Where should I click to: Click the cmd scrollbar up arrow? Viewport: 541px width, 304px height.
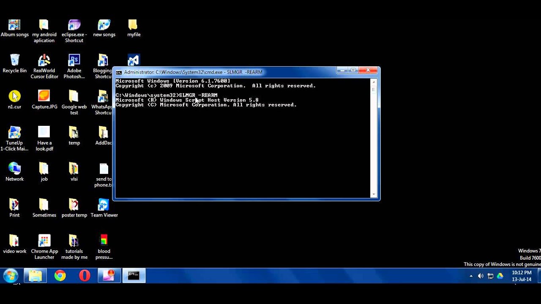point(373,81)
